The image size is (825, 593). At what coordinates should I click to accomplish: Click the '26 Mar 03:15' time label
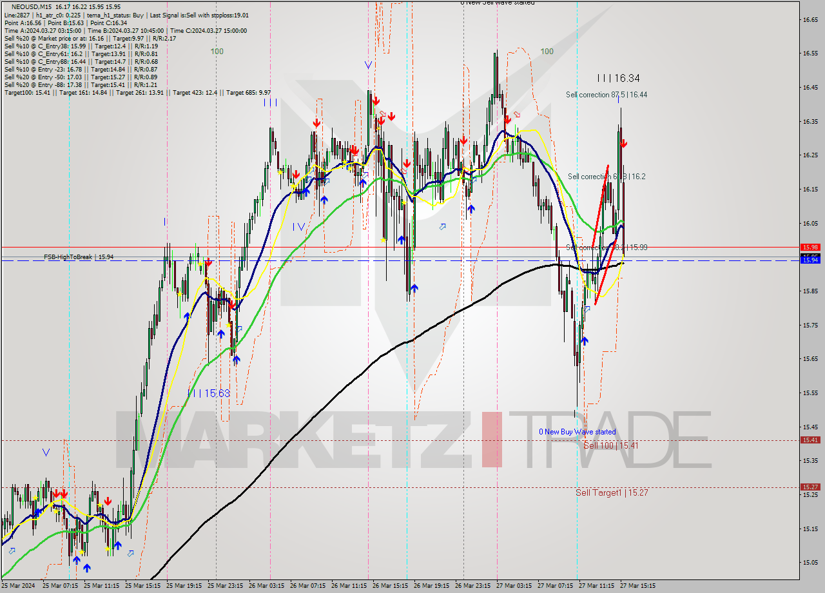(x=266, y=586)
